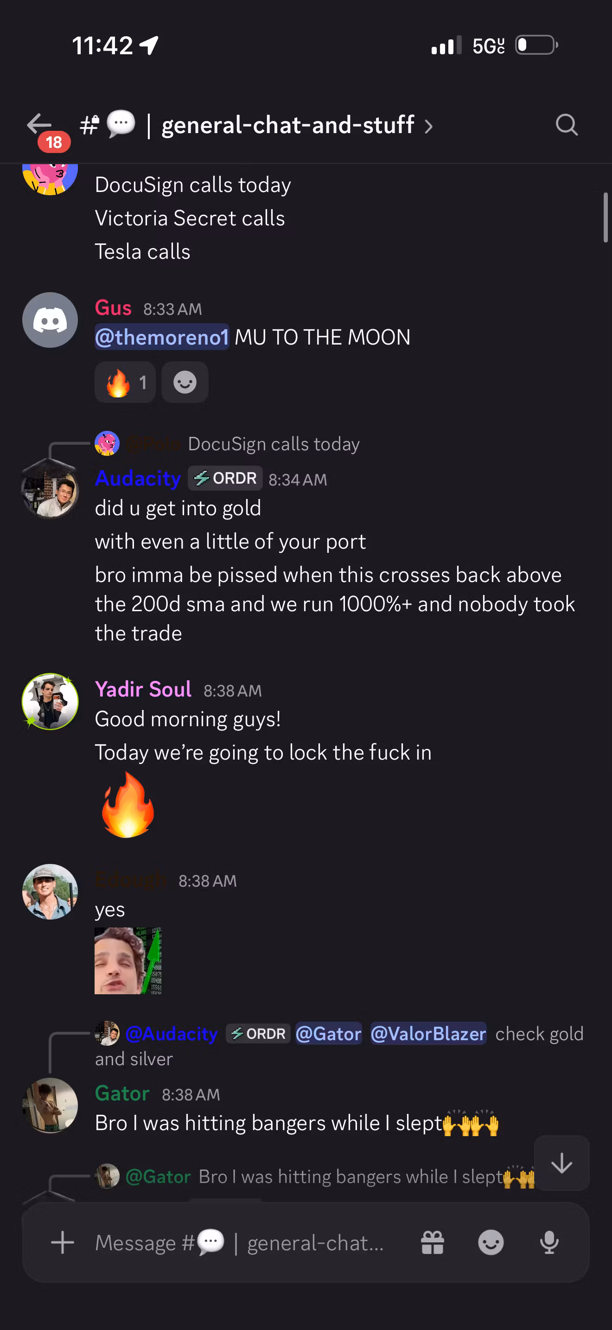
Task: Jump to replied 'DocuSign calls today' message
Action: [x=274, y=444]
